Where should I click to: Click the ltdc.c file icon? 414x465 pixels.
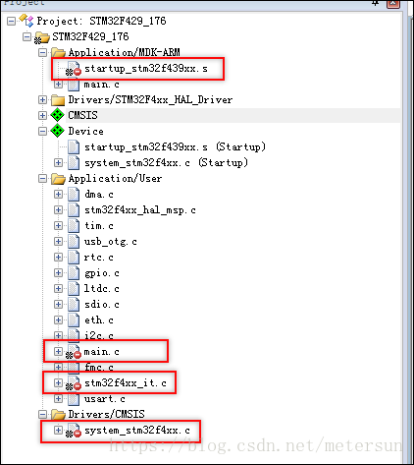[x=74, y=288]
